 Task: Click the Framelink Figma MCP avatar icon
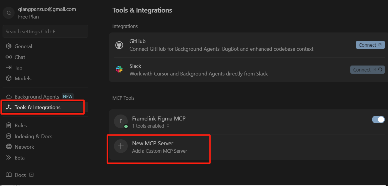[121, 122]
